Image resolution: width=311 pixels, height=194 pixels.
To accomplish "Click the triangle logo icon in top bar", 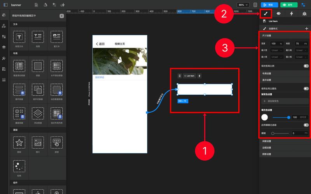I will click(x=45, y=5).
